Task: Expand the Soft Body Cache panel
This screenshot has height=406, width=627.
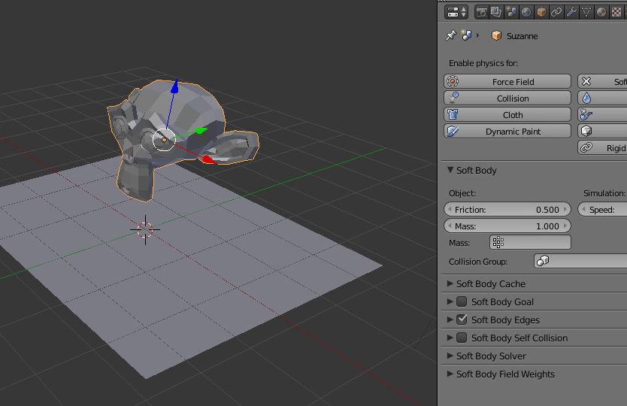Action: pyautogui.click(x=450, y=283)
